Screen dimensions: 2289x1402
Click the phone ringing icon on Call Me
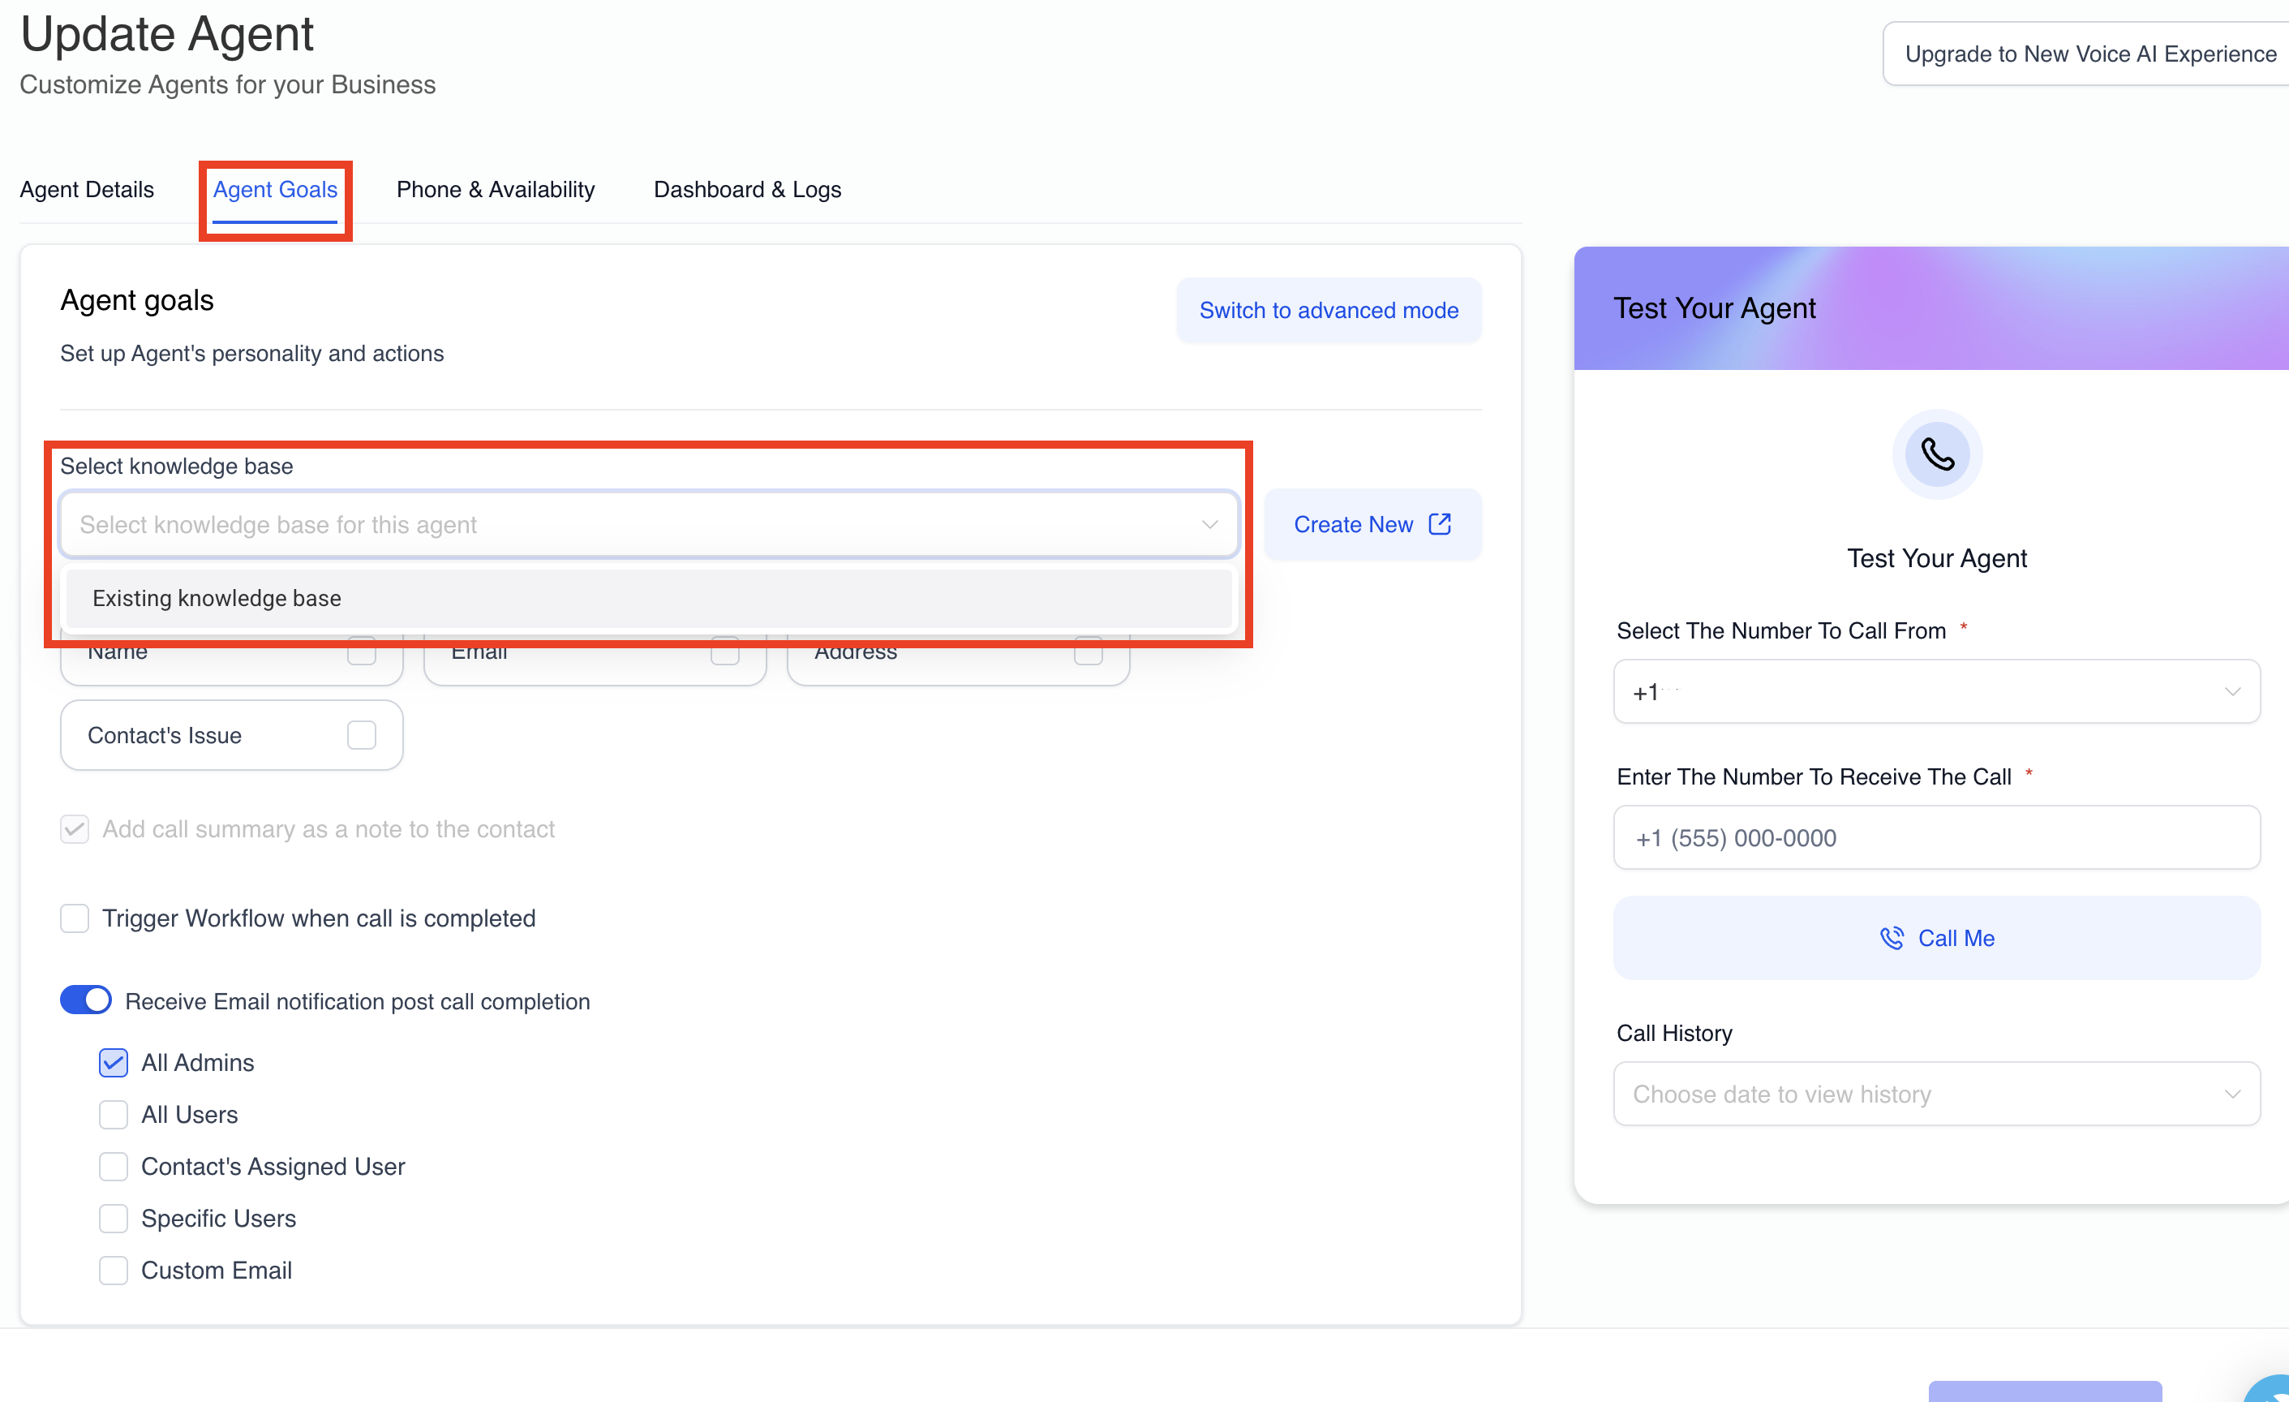point(1892,939)
